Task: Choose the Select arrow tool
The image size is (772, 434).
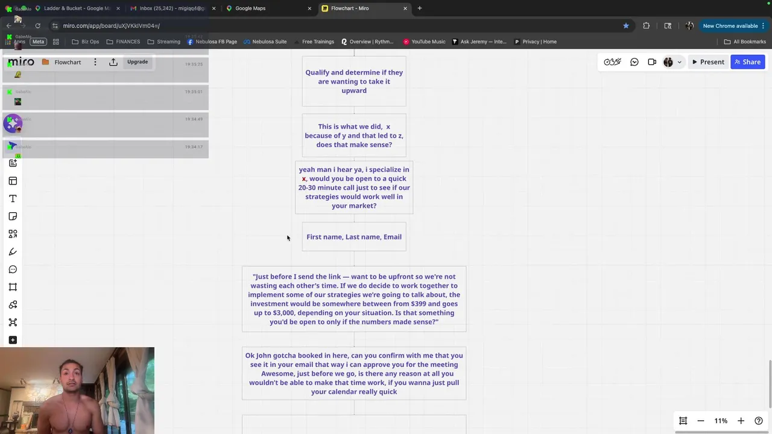Action: (x=13, y=146)
